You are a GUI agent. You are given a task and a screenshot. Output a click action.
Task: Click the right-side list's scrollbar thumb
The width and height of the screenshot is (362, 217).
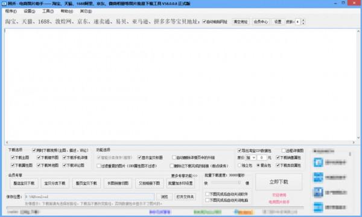point(350,154)
